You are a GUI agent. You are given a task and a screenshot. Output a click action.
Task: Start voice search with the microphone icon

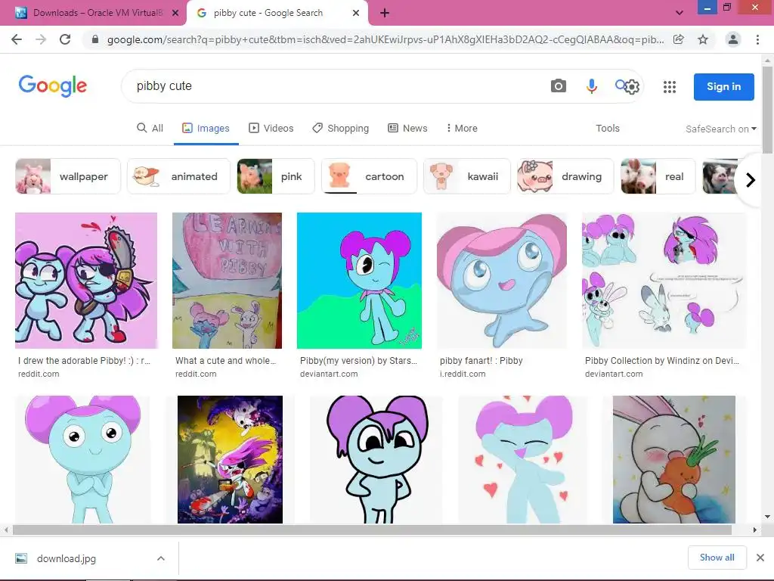pos(591,86)
